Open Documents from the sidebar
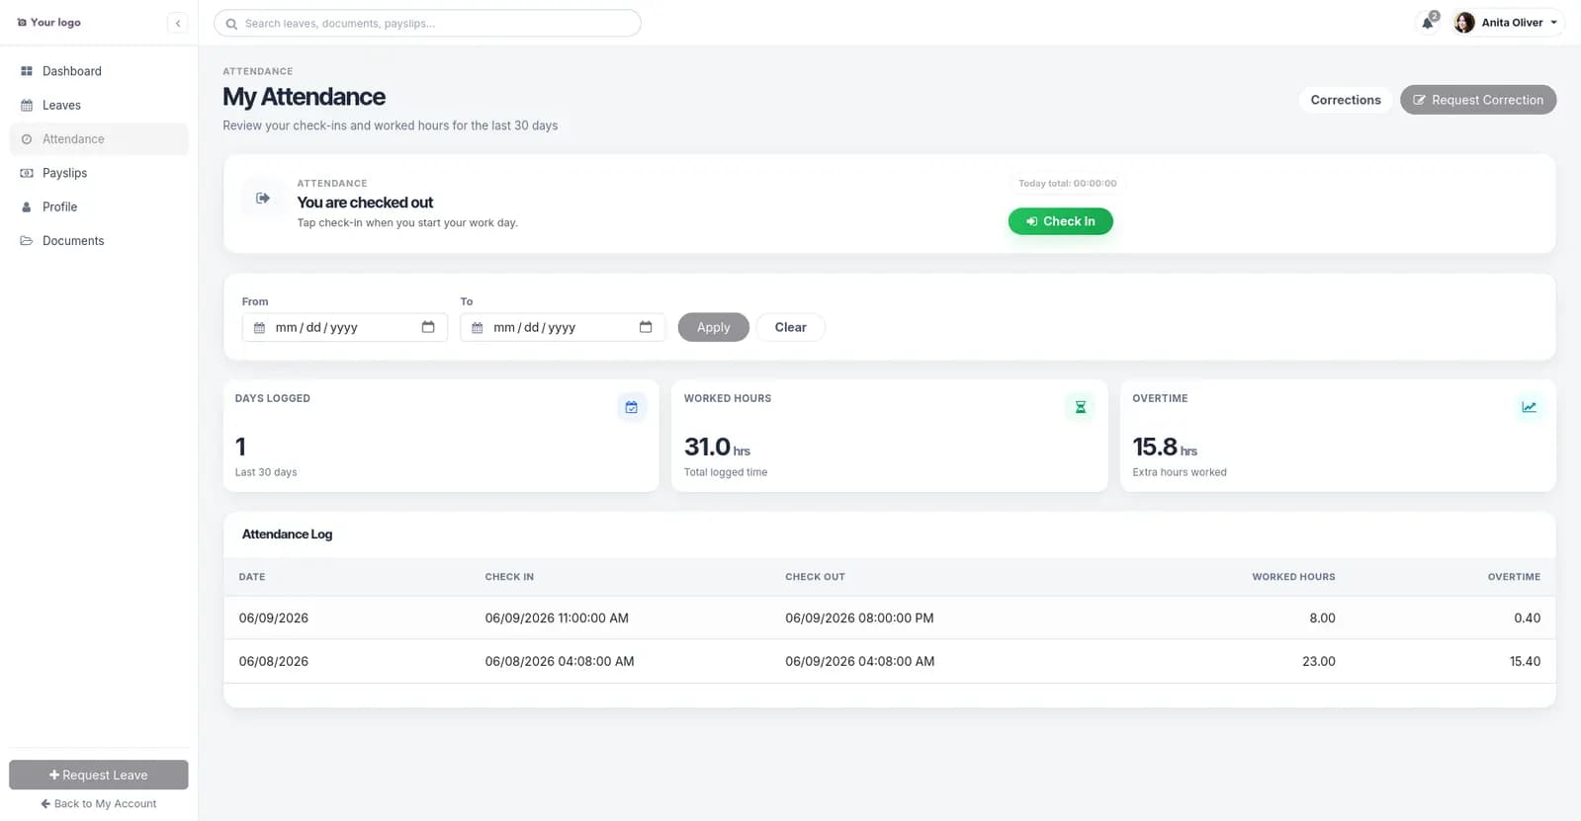This screenshot has height=821, width=1581. coord(99,241)
